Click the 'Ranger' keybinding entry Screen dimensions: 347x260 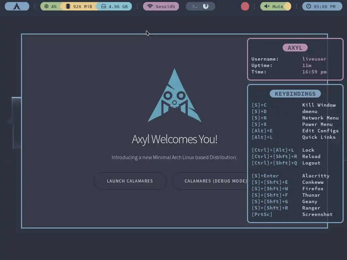pos(311,208)
